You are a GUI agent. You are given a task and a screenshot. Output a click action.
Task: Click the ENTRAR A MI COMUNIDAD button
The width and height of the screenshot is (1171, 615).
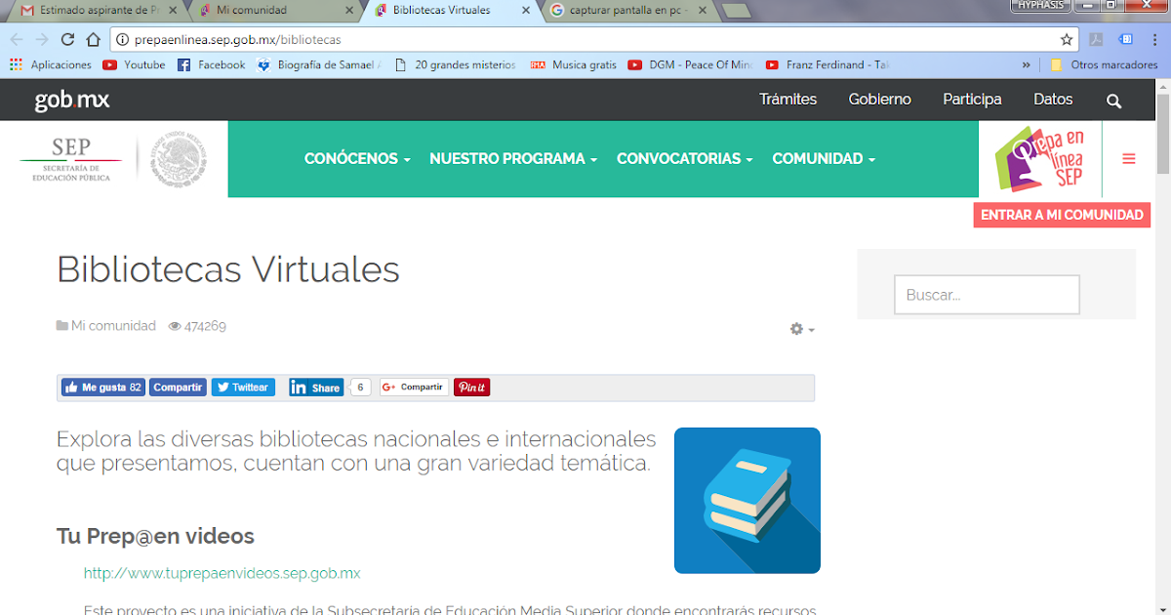1062,215
